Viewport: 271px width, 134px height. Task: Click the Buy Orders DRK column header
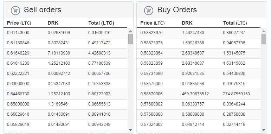187,23
